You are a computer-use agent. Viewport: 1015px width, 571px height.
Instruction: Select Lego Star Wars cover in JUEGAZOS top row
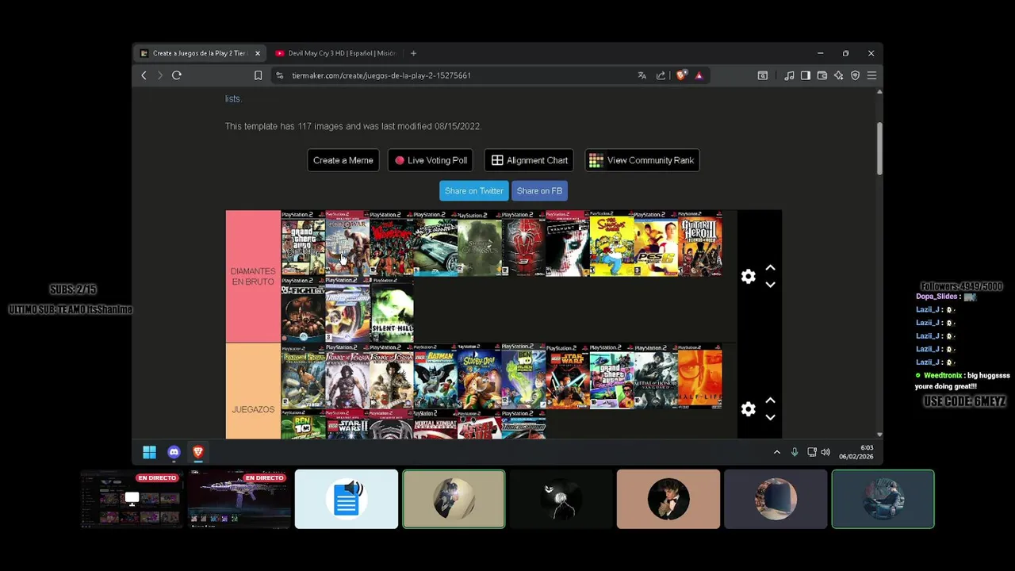pos(568,377)
